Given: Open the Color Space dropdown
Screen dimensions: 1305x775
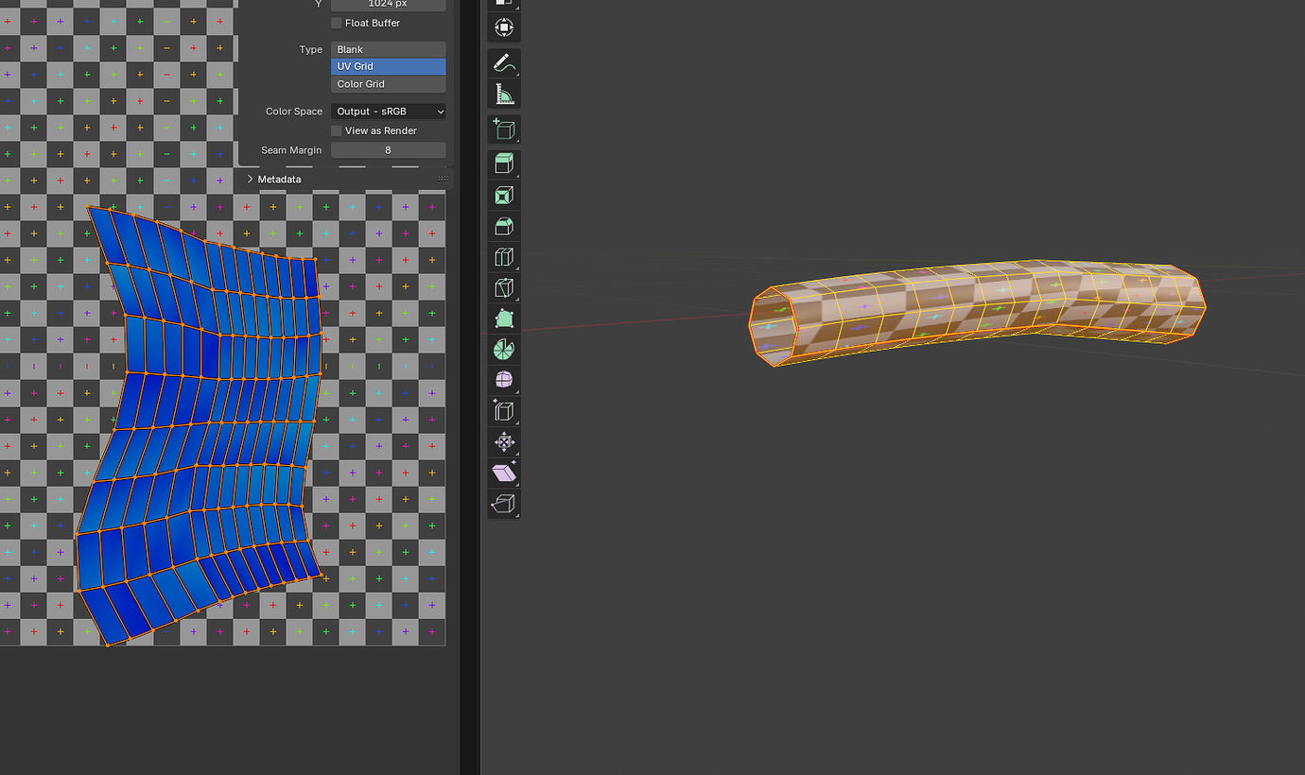Looking at the screenshot, I should (x=388, y=112).
